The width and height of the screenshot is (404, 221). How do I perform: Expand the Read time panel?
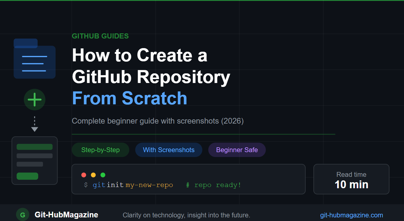pos(351,179)
